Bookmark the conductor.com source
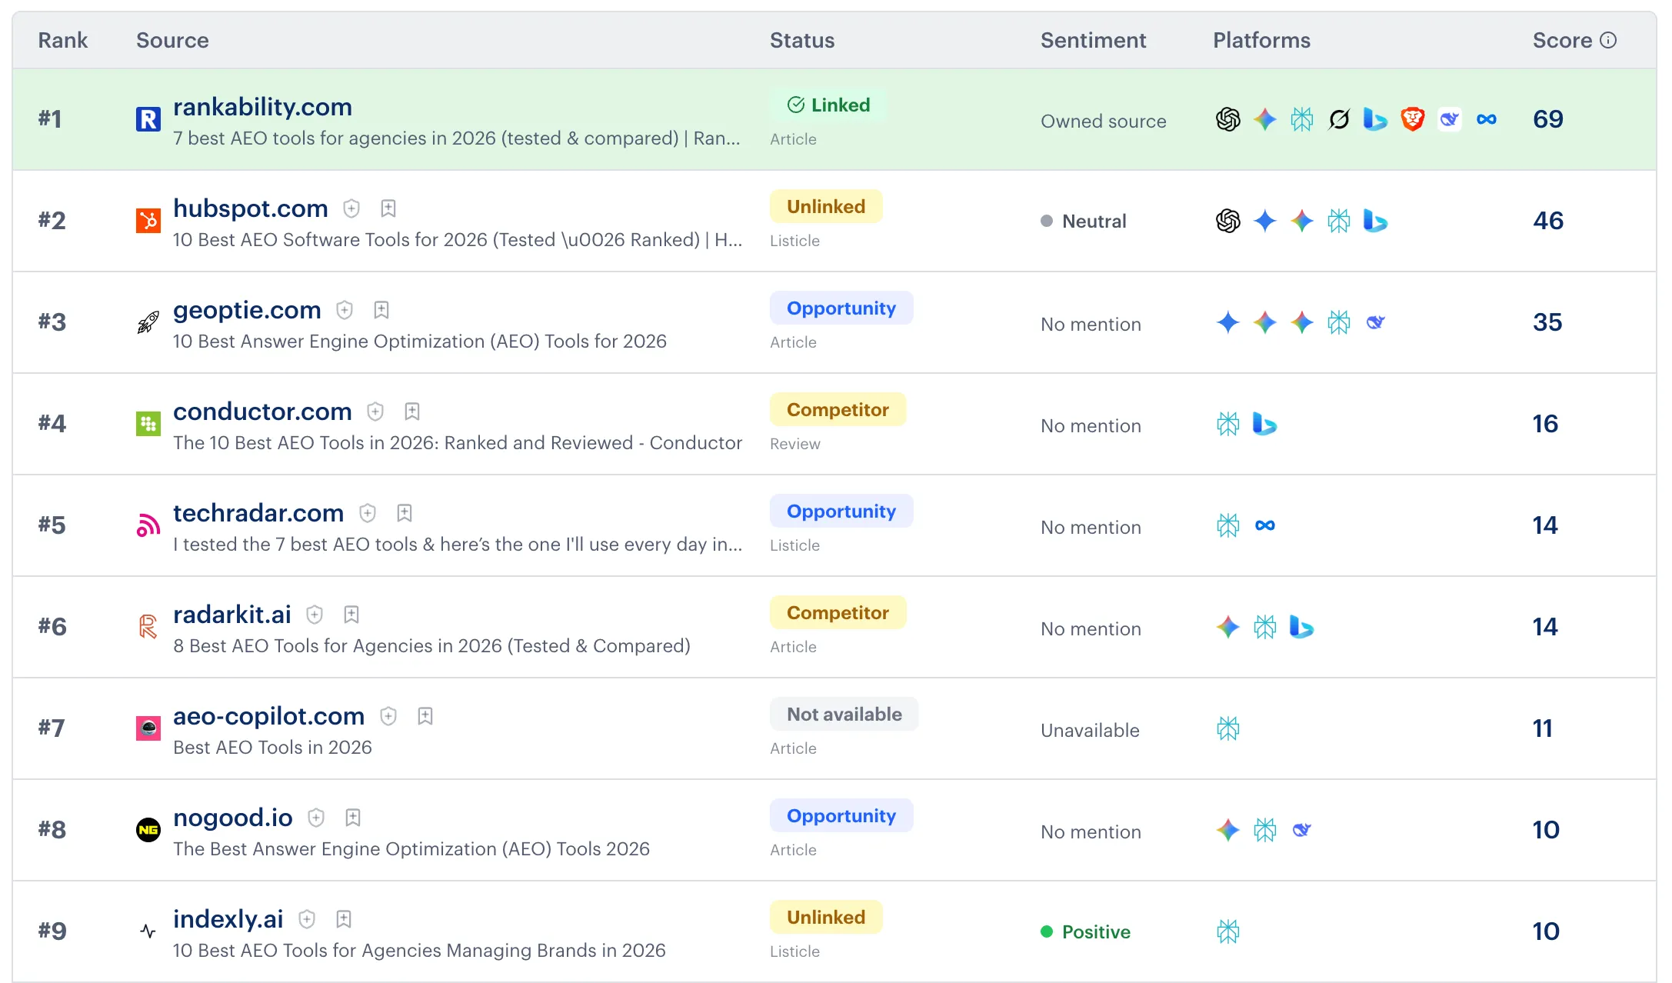The image size is (1672, 983). pyautogui.click(x=412, y=412)
